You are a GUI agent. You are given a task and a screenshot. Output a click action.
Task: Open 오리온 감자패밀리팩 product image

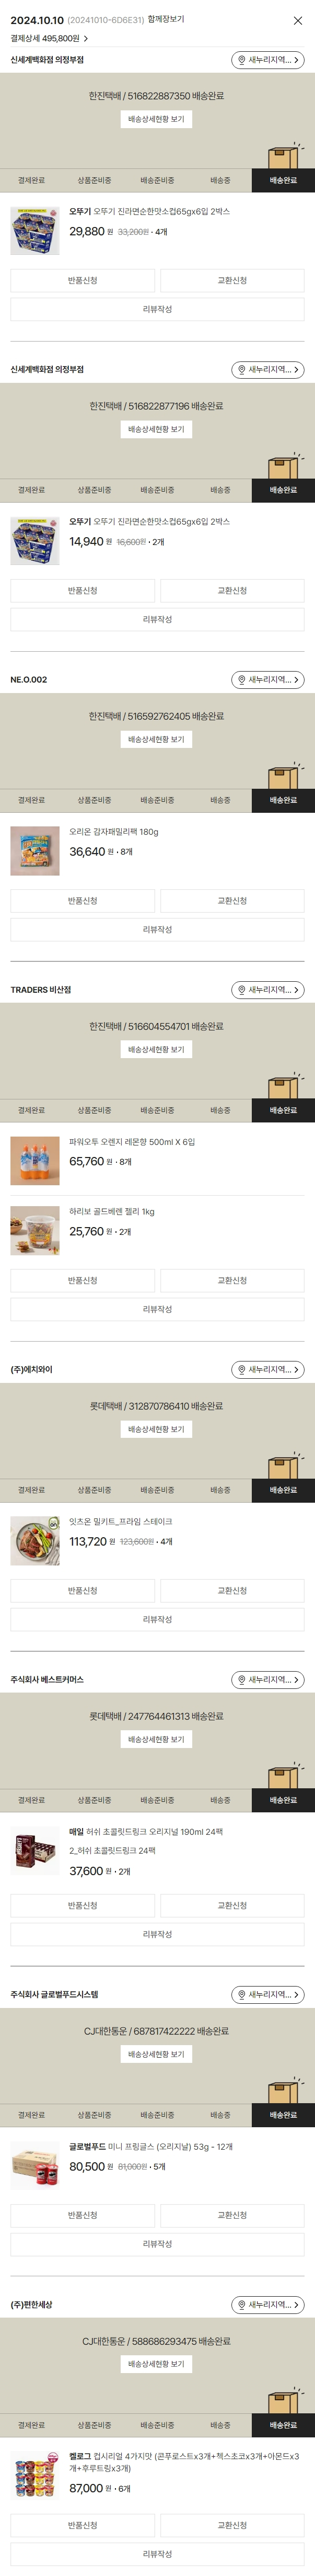point(35,851)
